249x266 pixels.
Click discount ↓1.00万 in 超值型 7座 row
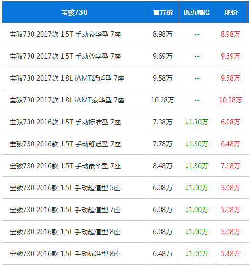click(197, 210)
